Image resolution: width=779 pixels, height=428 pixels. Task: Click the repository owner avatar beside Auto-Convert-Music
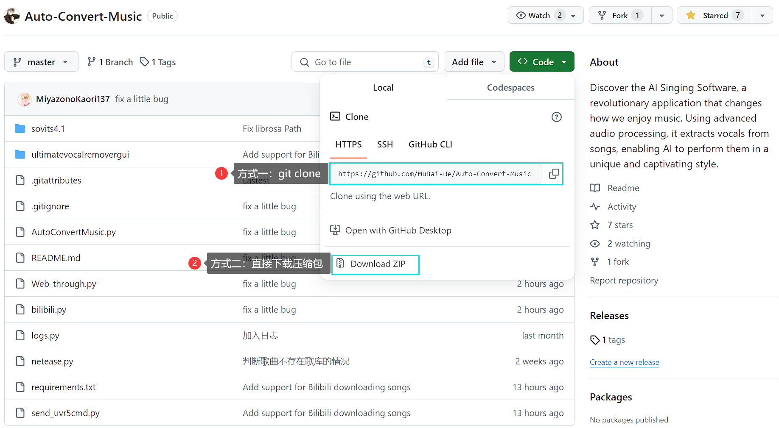12,16
